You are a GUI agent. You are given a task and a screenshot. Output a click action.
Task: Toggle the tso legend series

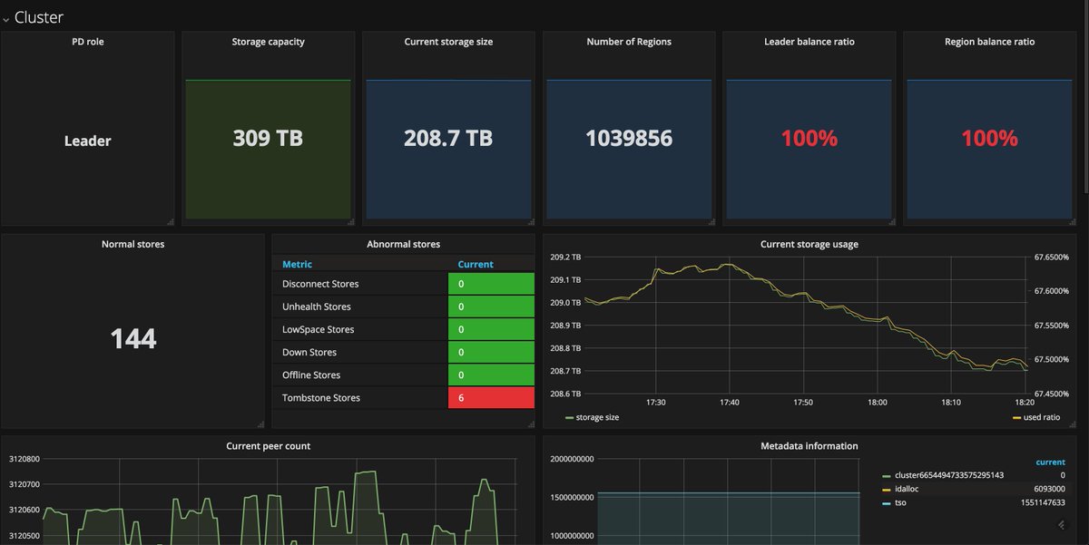(901, 502)
